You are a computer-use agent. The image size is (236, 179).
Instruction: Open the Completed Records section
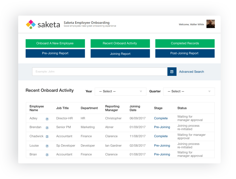pyautogui.click(x=185, y=43)
